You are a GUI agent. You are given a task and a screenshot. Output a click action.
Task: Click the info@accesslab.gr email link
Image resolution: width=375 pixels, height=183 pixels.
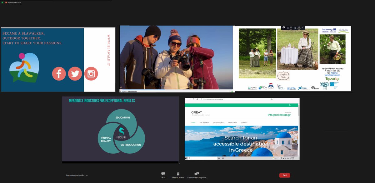tap(279, 115)
